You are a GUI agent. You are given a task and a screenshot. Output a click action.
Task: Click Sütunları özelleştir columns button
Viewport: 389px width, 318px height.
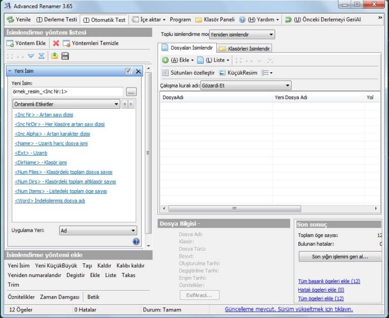pos(188,73)
